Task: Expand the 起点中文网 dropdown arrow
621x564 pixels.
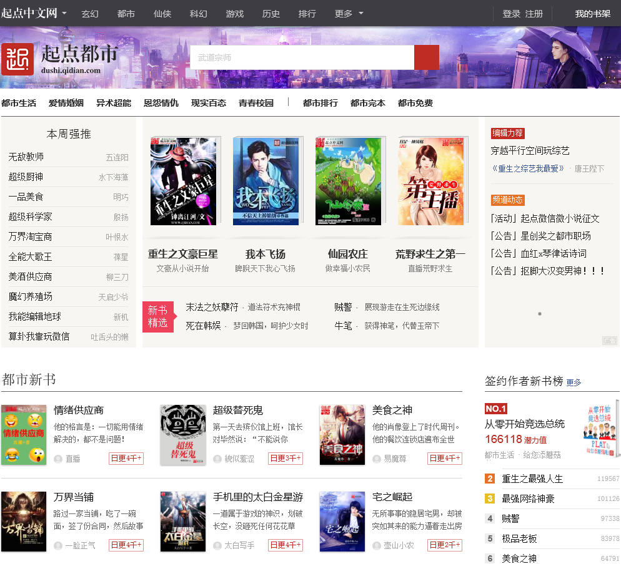Action: (64, 13)
